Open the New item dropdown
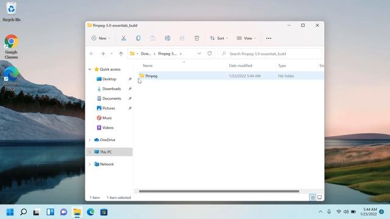Viewport: 390px width, 219px height. tap(101, 38)
